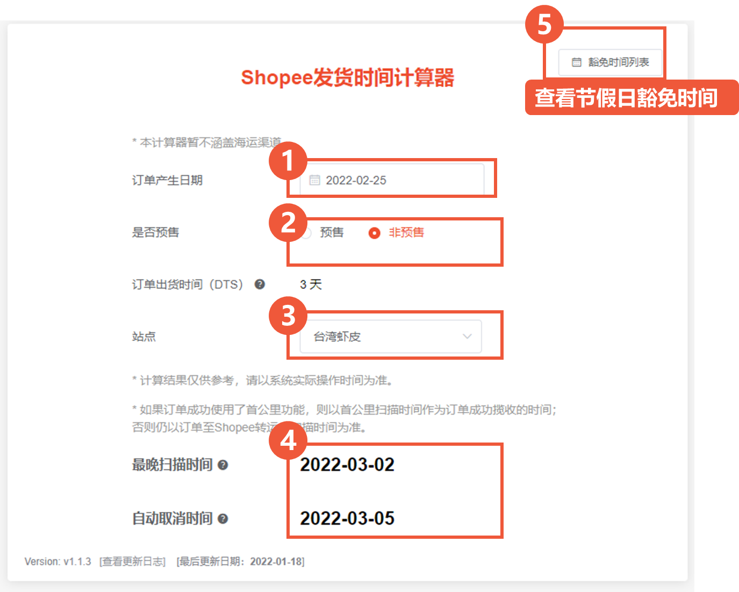This screenshot has height=592, width=739.
Task: Click the 最晚扫描时间 label
Action: pyautogui.click(x=173, y=465)
